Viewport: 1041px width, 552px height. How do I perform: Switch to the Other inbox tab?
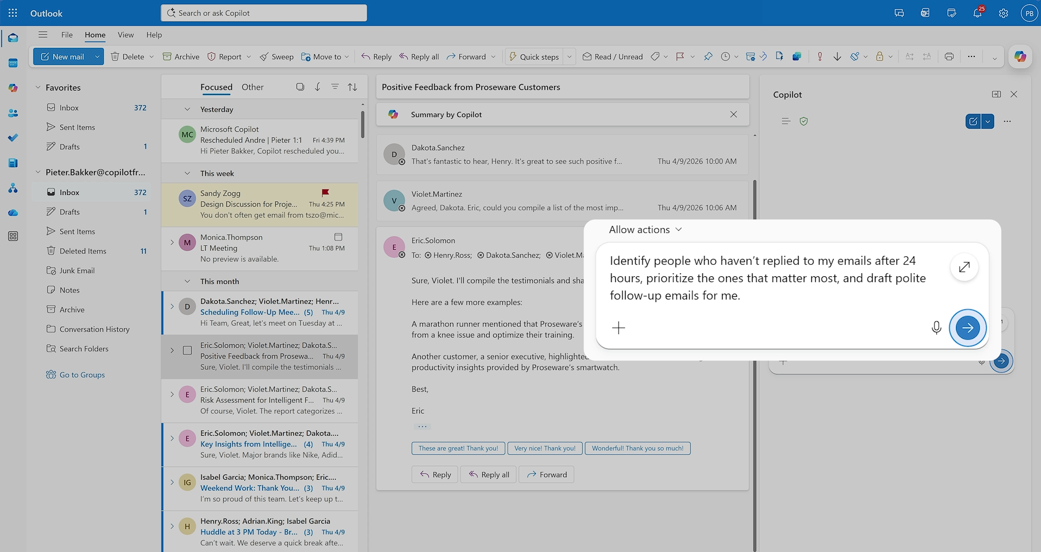253,87
